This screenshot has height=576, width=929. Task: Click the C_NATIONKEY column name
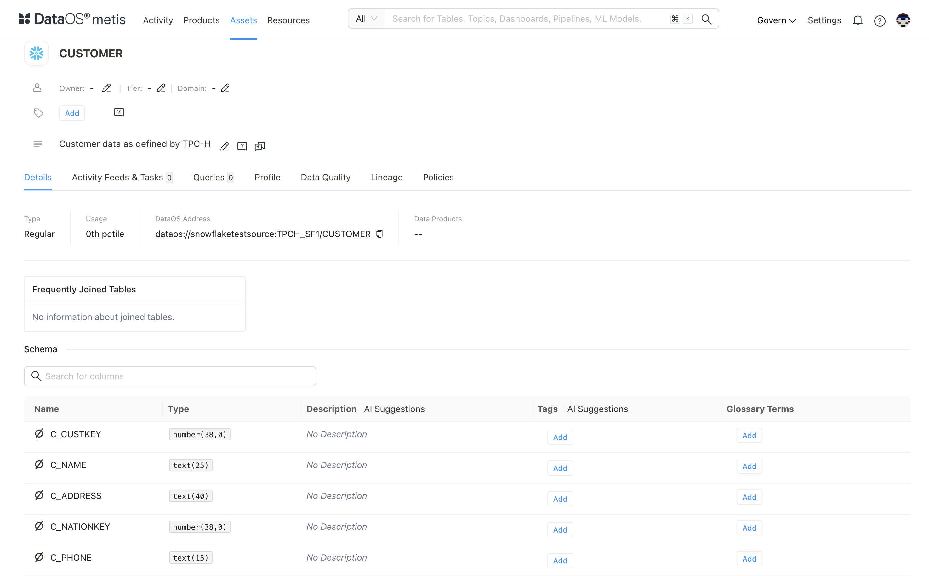tap(80, 527)
